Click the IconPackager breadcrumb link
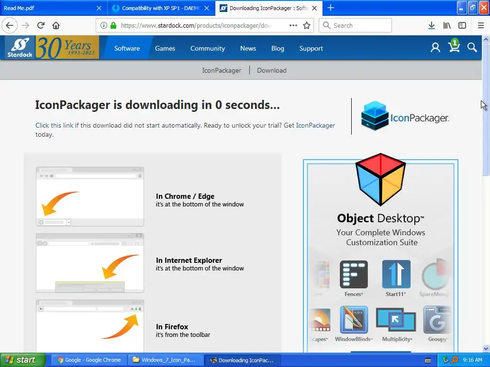The height and width of the screenshot is (367, 490). (222, 70)
